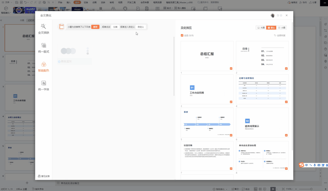Click the print icon in quick toolbar
The height and width of the screenshot is (191, 328).
(44, 2)
